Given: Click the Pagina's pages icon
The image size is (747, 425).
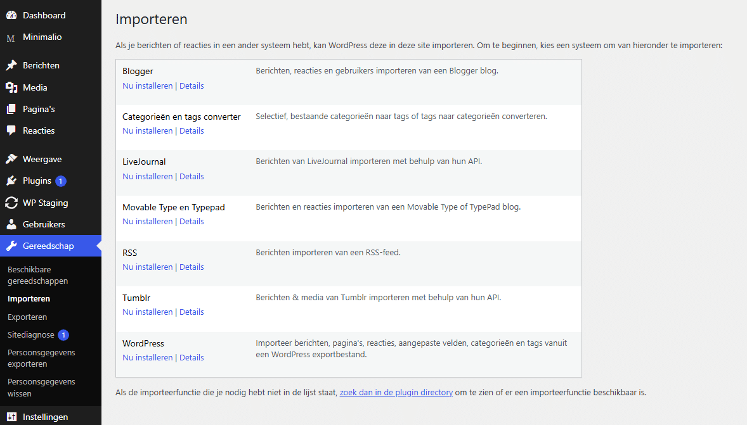Looking at the screenshot, I should [11, 109].
